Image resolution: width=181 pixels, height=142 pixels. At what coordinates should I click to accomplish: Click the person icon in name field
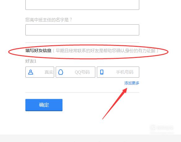coord(31,72)
